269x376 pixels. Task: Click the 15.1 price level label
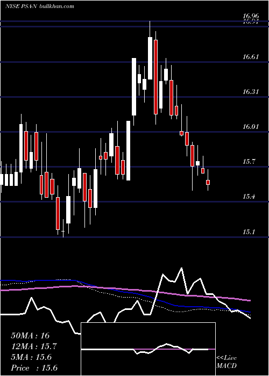click(249, 232)
